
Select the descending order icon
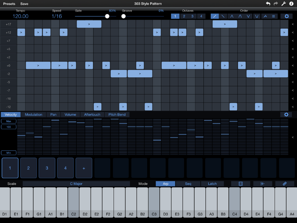click(223, 16)
